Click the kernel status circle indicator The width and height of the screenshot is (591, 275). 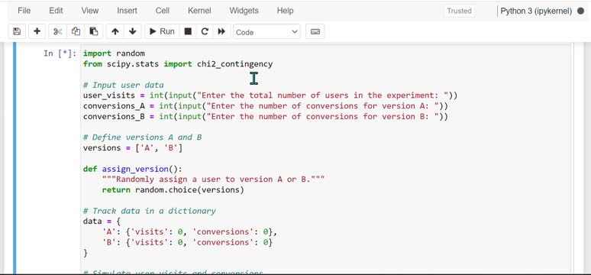coord(580,11)
